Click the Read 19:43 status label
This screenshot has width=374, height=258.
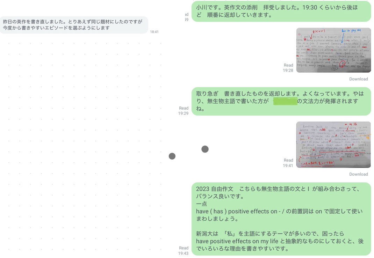point(183,251)
